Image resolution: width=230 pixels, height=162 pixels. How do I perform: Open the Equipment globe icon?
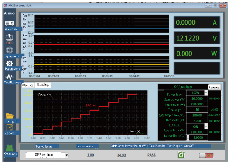(10, 50)
